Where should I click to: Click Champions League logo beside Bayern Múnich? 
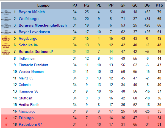click(x=6, y=13)
